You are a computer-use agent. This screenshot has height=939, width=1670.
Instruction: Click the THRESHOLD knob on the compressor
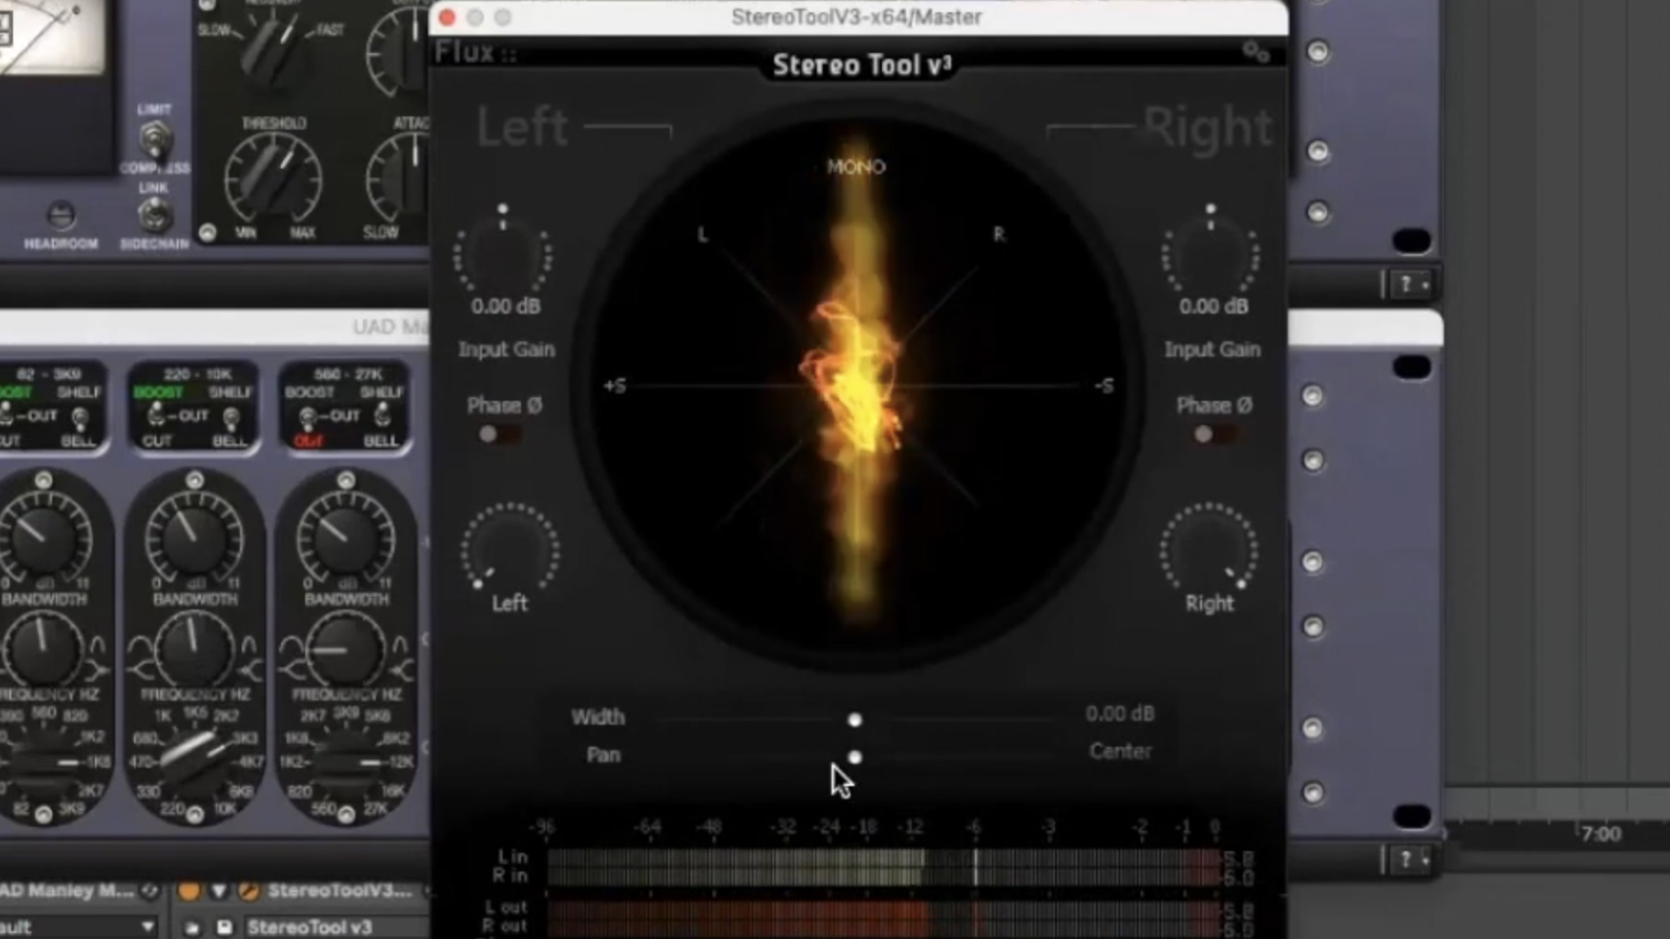[x=273, y=178]
